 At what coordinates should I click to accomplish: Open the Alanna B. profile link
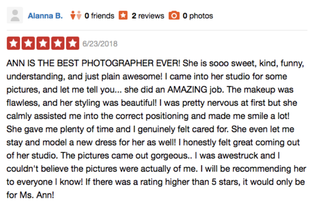pyautogui.click(x=45, y=16)
